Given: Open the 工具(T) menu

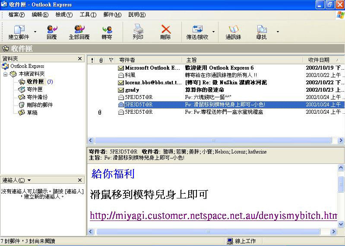Looking at the screenshot, I should click(88, 15).
